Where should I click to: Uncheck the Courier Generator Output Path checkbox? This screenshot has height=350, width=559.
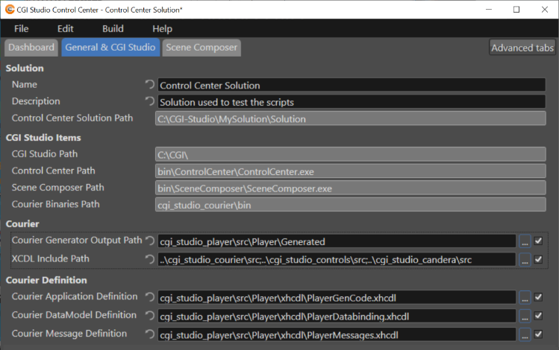tap(538, 241)
